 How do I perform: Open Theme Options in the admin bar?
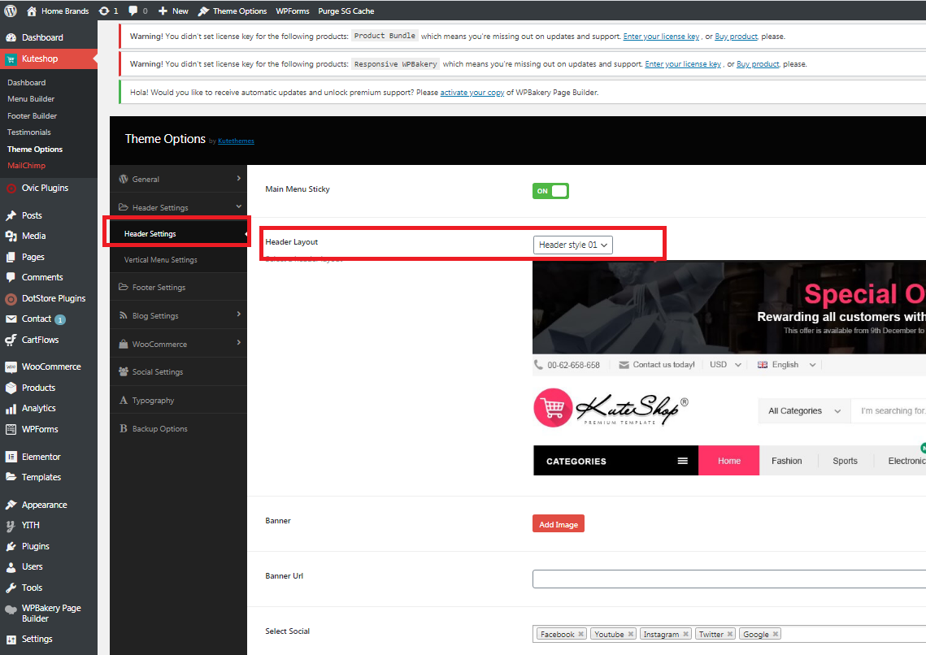point(232,11)
